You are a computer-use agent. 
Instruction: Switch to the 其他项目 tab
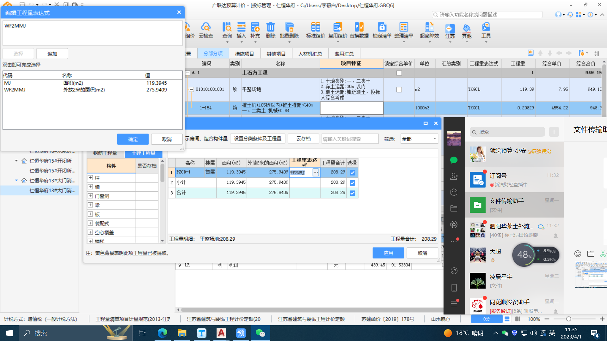pyautogui.click(x=276, y=54)
